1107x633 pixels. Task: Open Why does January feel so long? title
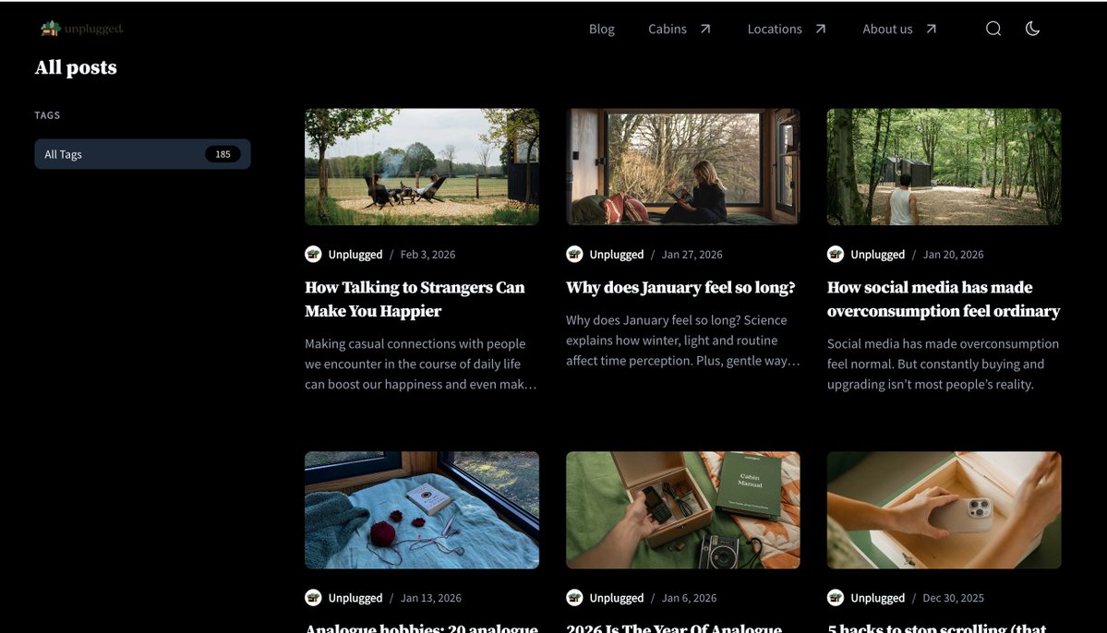click(680, 287)
